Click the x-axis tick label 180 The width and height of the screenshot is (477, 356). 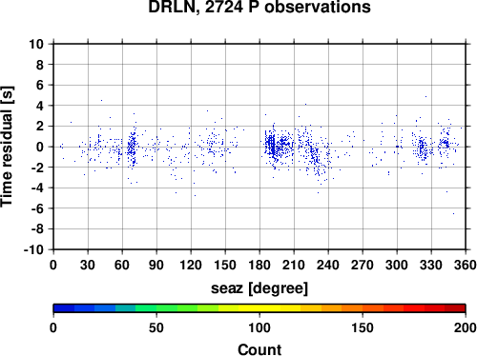point(259,265)
